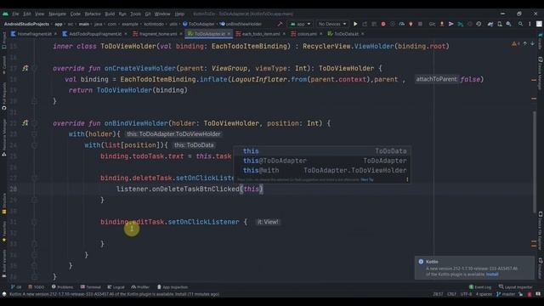544x306 pixels.
Task: Open the Terminal tool window button
Action: pos(91,287)
